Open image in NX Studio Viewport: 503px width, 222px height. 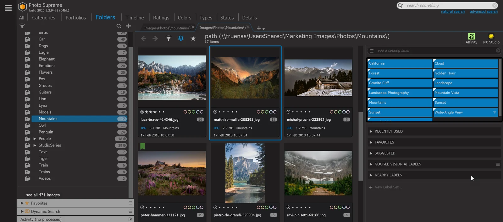491,38
